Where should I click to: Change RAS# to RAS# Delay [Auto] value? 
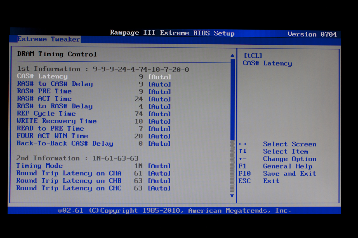159,107
